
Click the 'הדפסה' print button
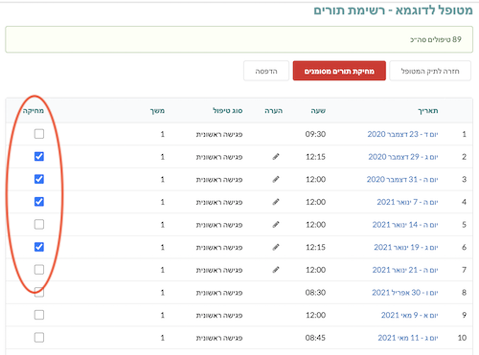(266, 71)
